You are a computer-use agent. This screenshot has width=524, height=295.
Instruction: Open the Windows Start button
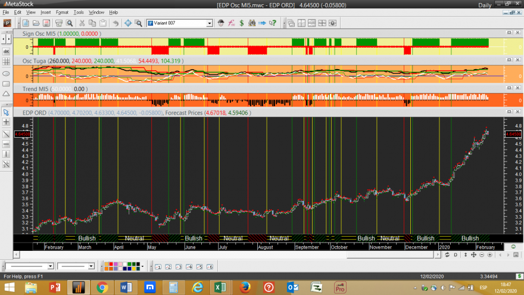click(x=10, y=287)
